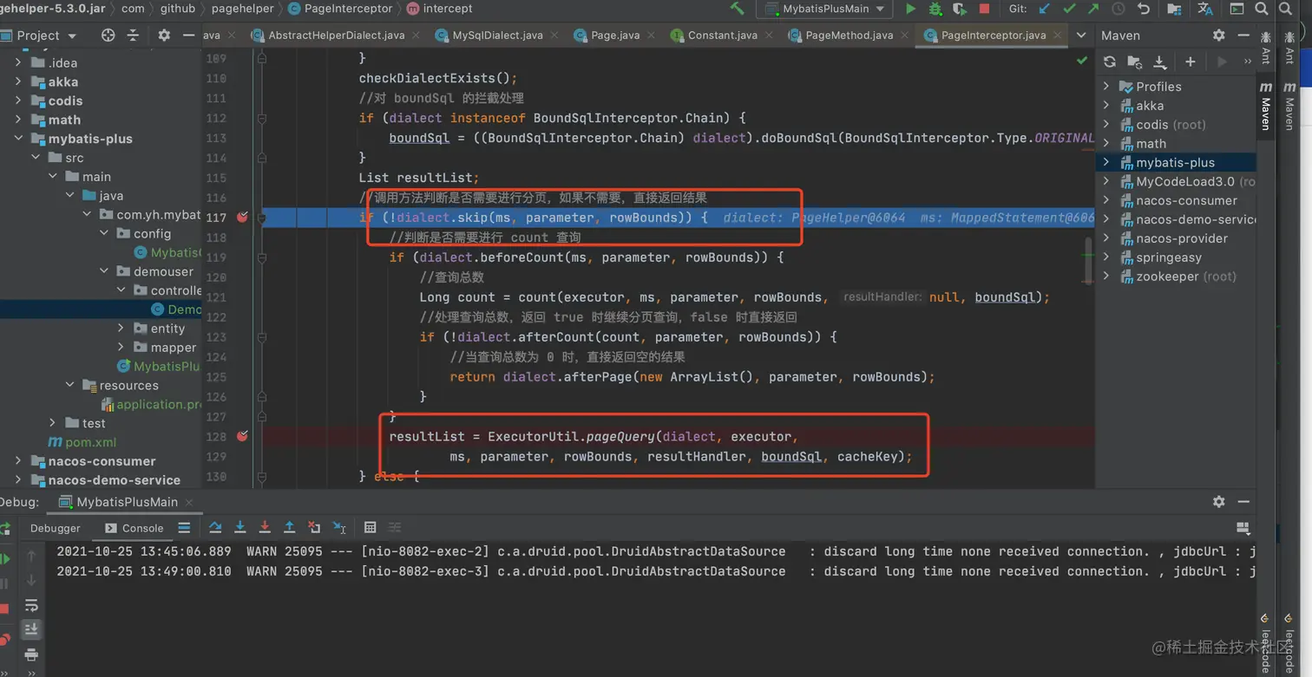Expand the entity package
The image size is (1312, 677).
tap(121, 329)
